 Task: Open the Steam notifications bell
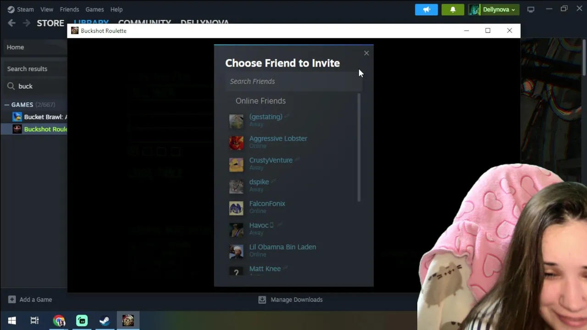tap(453, 10)
